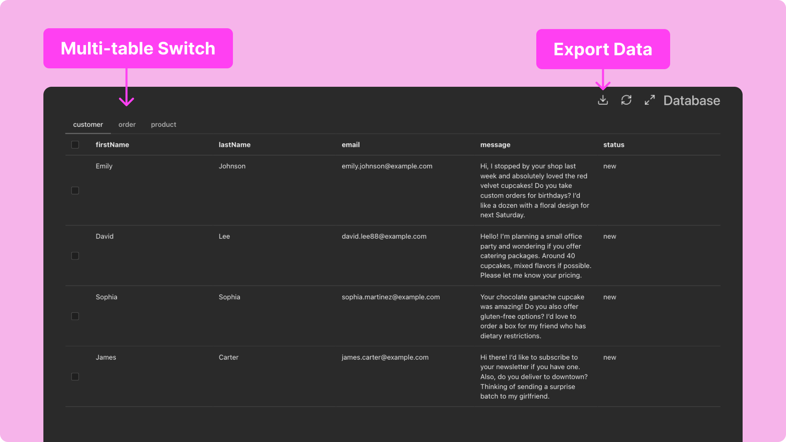Click the refresh database icon
786x442 pixels.
pyautogui.click(x=626, y=100)
